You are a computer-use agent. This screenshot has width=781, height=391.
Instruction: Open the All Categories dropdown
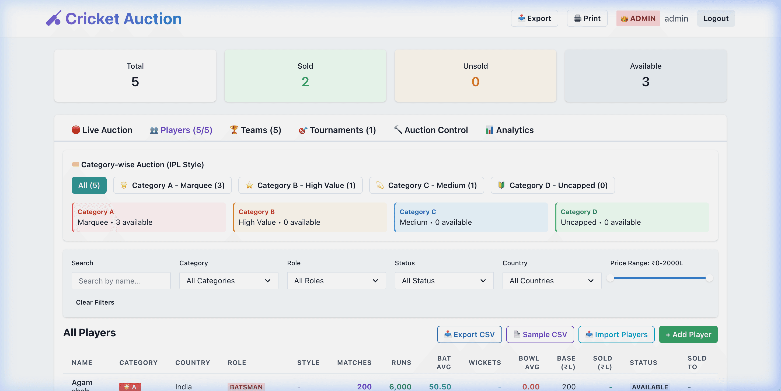[229, 280]
